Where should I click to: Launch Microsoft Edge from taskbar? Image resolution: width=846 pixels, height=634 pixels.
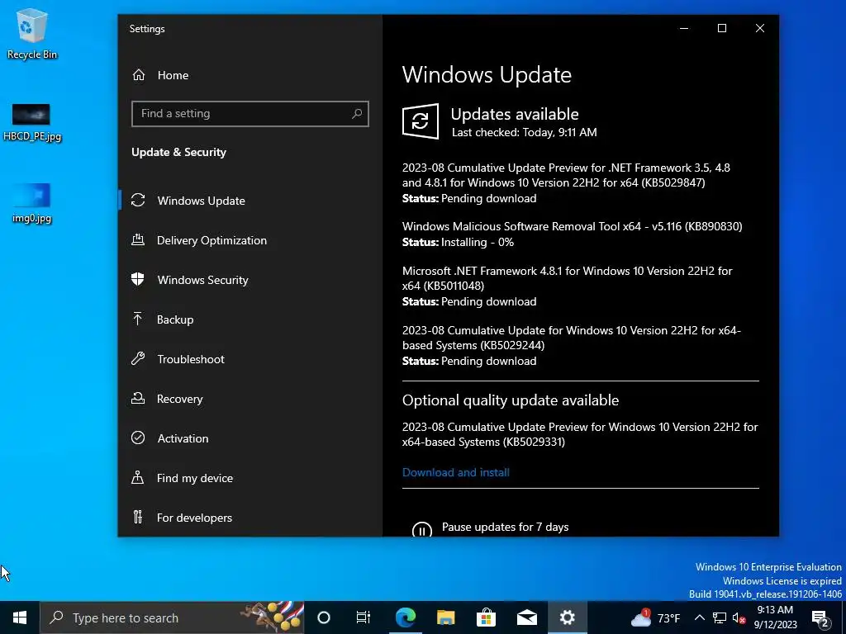(405, 617)
